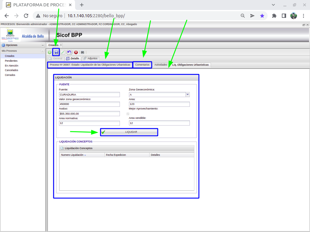Click the green add new record icon

coord(50,52)
